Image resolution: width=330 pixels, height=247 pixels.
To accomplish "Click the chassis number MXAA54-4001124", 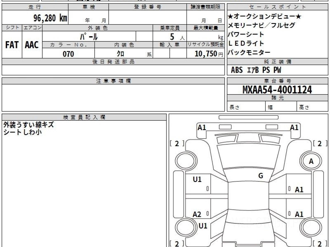I will coord(277,89).
